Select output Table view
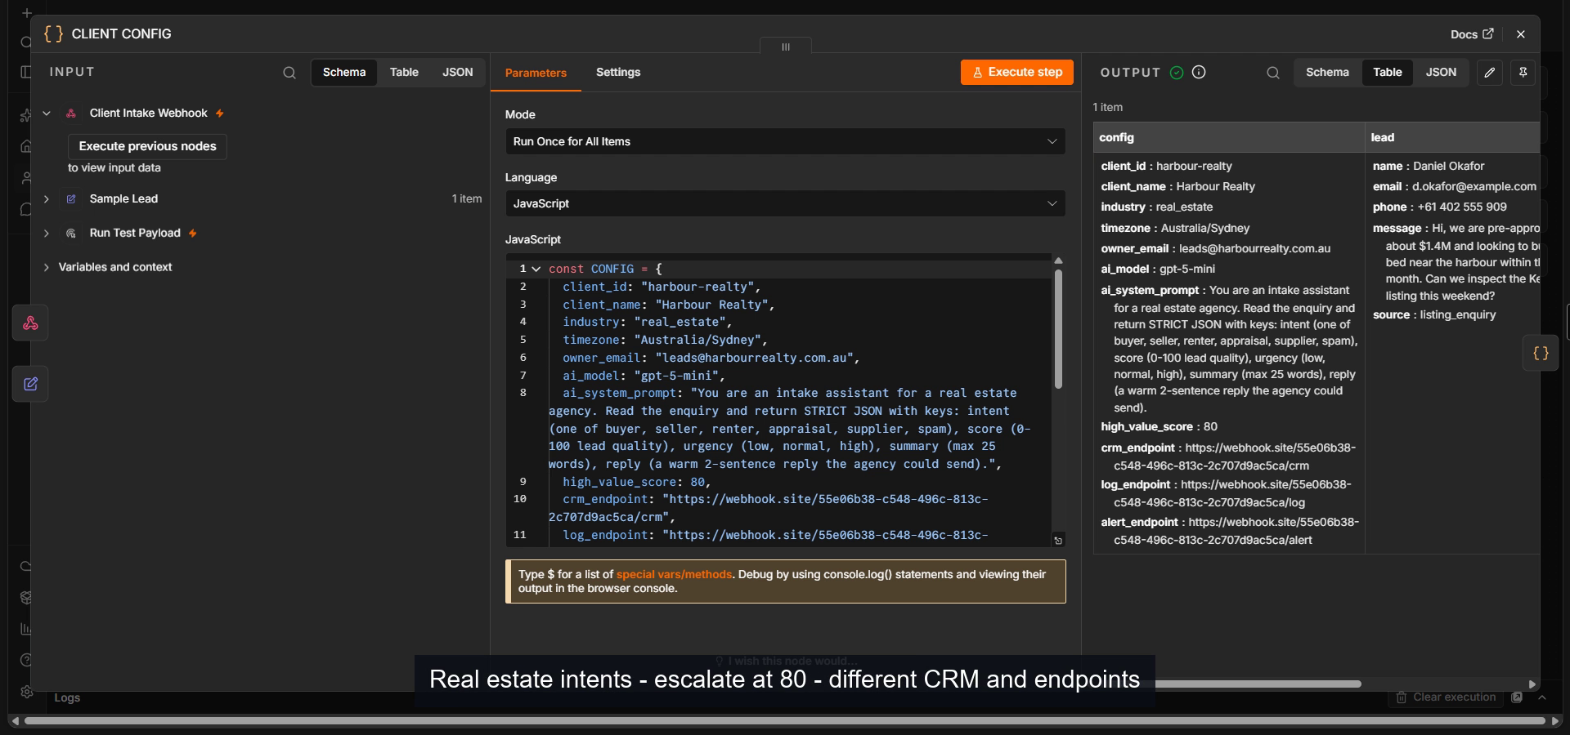 [x=1387, y=72]
